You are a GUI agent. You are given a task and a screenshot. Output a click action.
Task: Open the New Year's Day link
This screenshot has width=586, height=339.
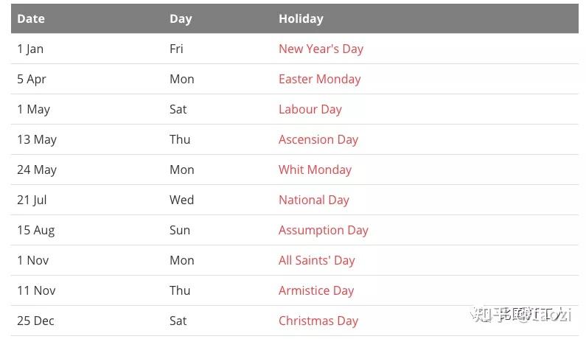pyautogui.click(x=321, y=49)
